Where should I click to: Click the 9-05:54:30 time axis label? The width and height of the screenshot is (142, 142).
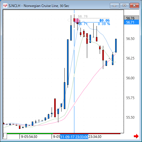coord(29,137)
